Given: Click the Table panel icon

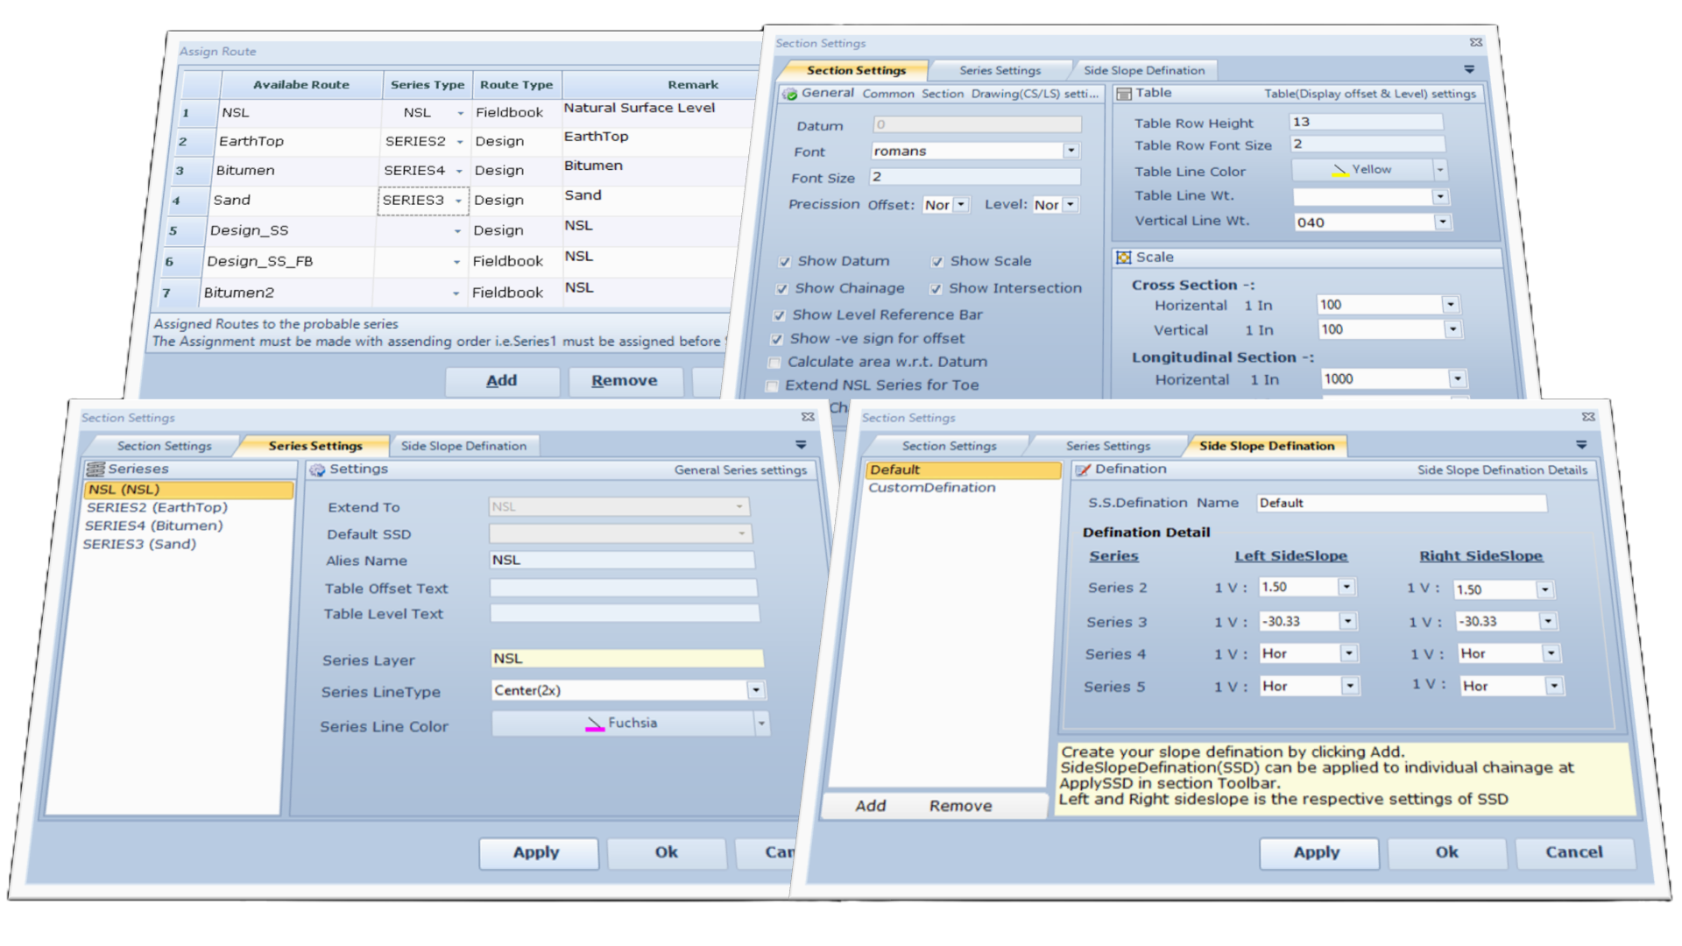Looking at the screenshot, I should click(1124, 94).
